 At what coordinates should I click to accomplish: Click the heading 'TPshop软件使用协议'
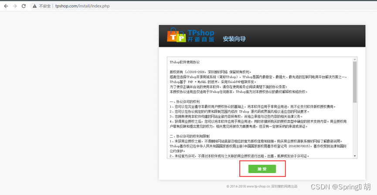pyautogui.click(x=185, y=62)
